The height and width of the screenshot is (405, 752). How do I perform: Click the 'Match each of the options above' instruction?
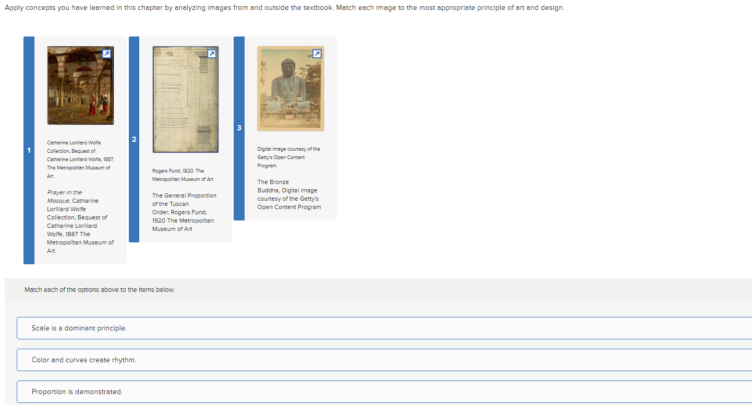pyautogui.click(x=100, y=290)
